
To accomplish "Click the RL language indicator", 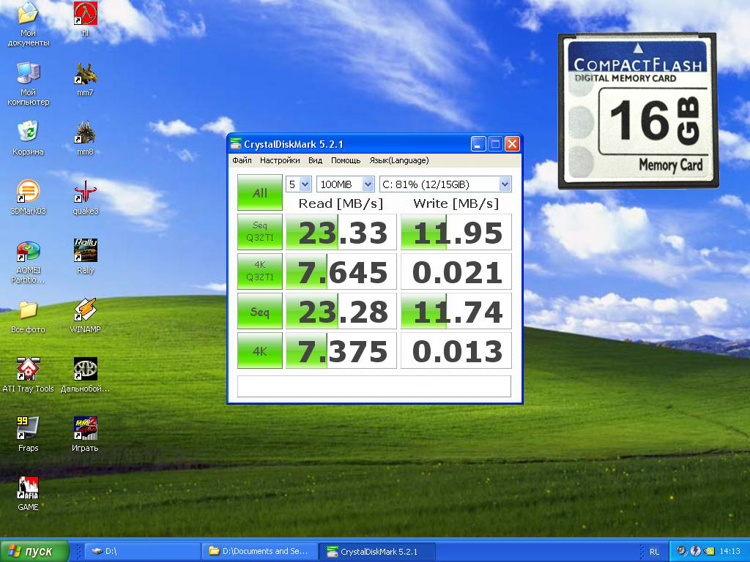I will coord(654,552).
